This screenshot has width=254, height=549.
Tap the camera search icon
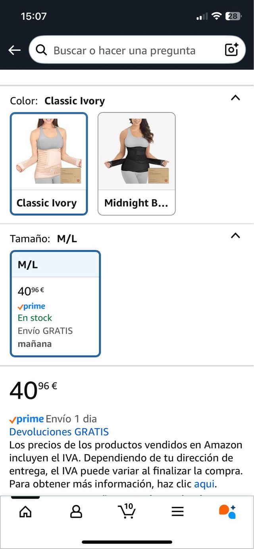click(231, 50)
